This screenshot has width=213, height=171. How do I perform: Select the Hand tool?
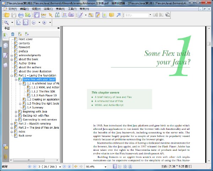click(x=37, y=15)
